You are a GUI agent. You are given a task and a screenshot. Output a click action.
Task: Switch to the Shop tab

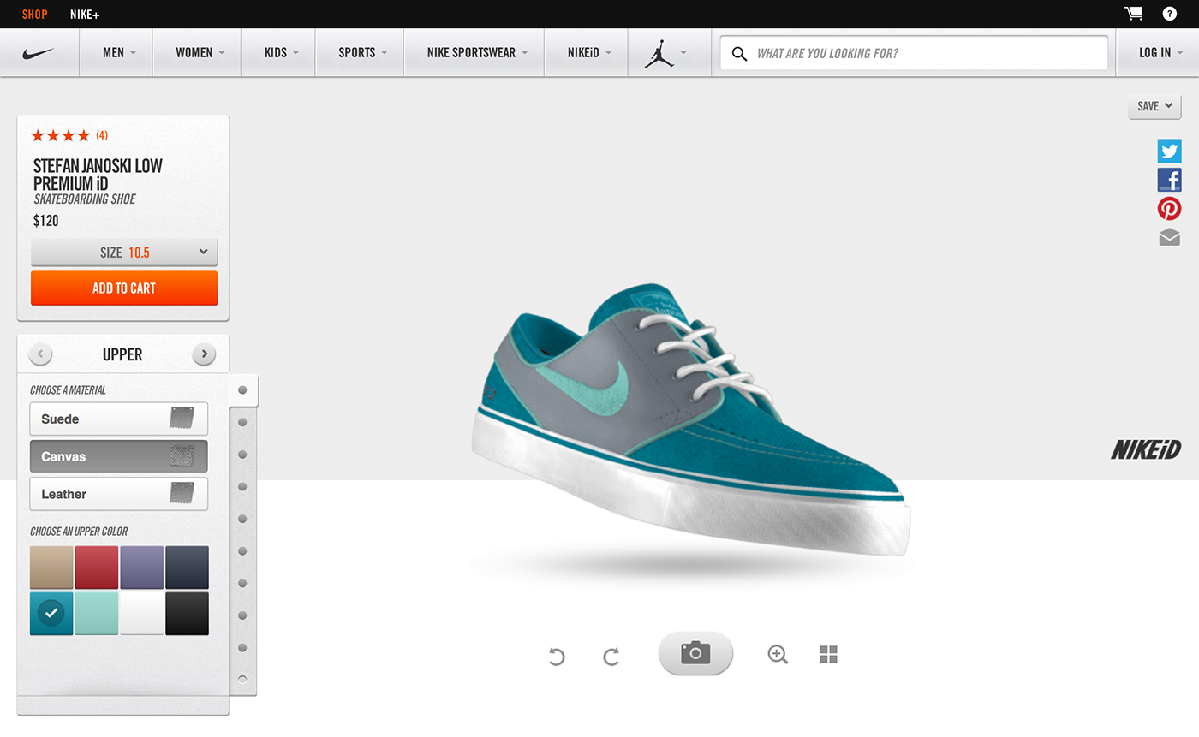[35, 15]
